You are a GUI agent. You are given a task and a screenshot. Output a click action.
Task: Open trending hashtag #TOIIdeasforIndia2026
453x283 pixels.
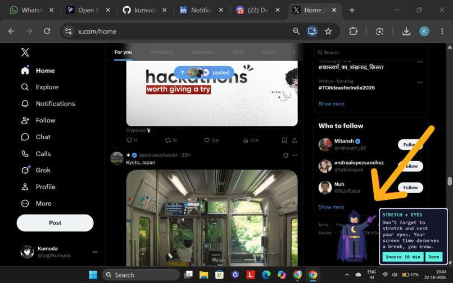coord(346,88)
